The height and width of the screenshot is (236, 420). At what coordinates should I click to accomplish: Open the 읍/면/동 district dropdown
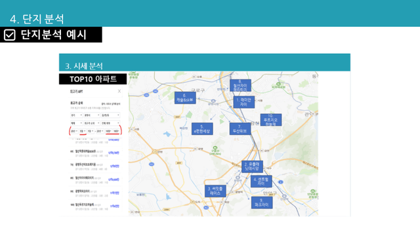pyautogui.click(x=110, y=115)
